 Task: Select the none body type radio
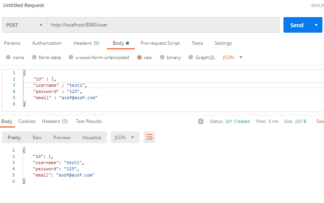click(x=8, y=57)
